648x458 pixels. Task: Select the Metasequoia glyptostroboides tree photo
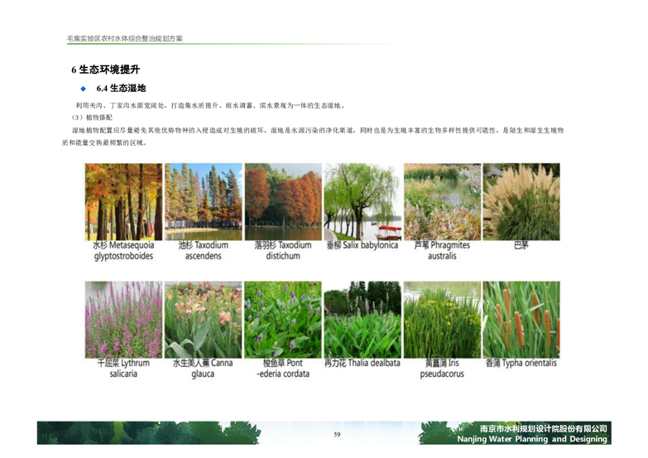click(x=123, y=201)
